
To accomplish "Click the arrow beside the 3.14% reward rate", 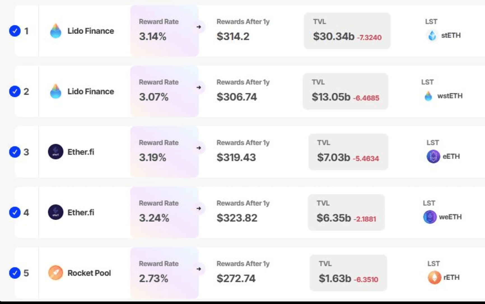I will pos(199,27).
